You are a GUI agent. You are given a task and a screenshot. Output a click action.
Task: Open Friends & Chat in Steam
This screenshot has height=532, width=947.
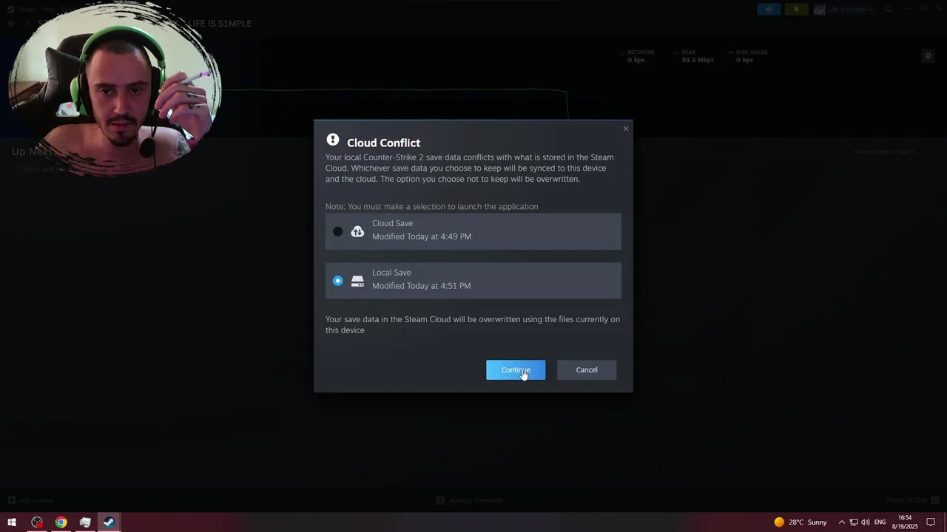(x=912, y=500)
